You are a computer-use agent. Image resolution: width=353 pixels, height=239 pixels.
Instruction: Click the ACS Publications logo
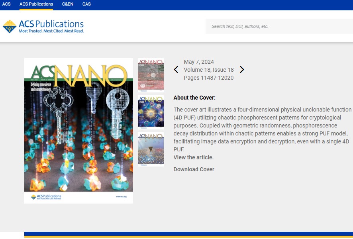click(x=43, y=26)
